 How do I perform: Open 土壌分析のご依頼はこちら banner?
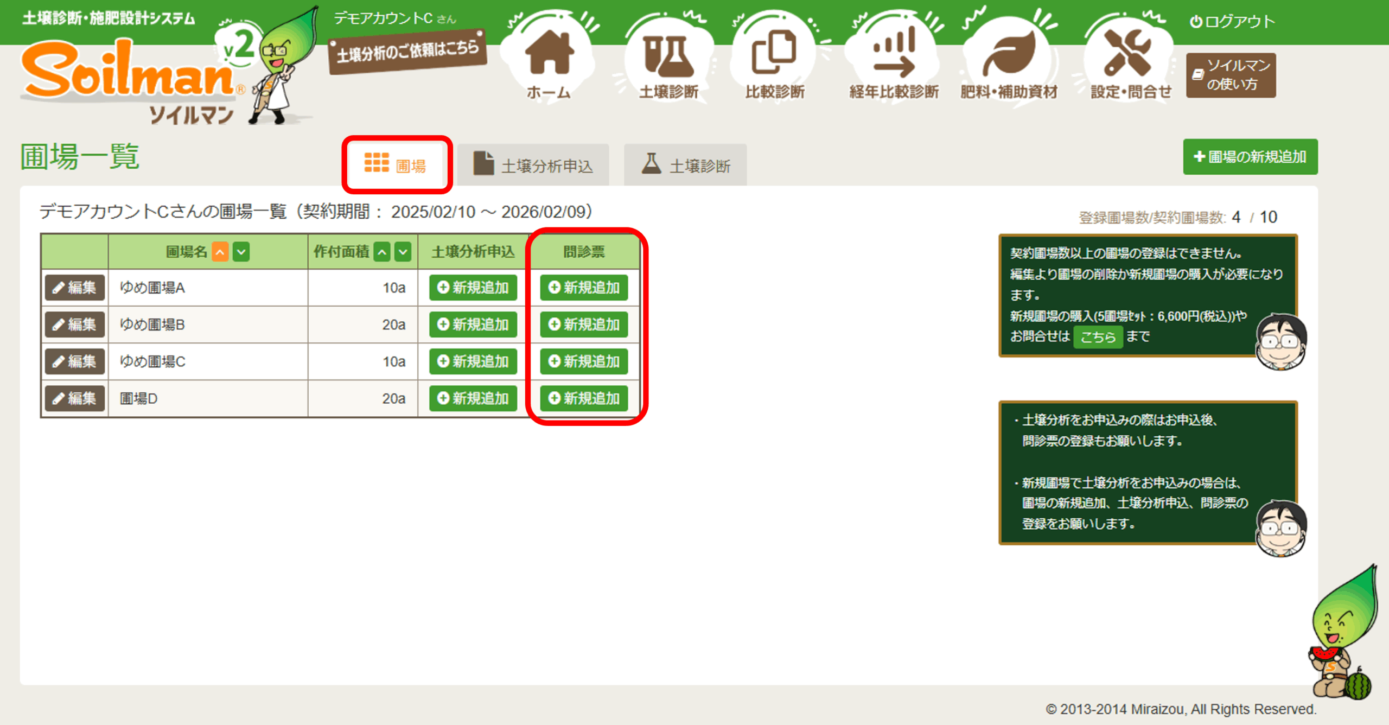[x=407, y=52]
